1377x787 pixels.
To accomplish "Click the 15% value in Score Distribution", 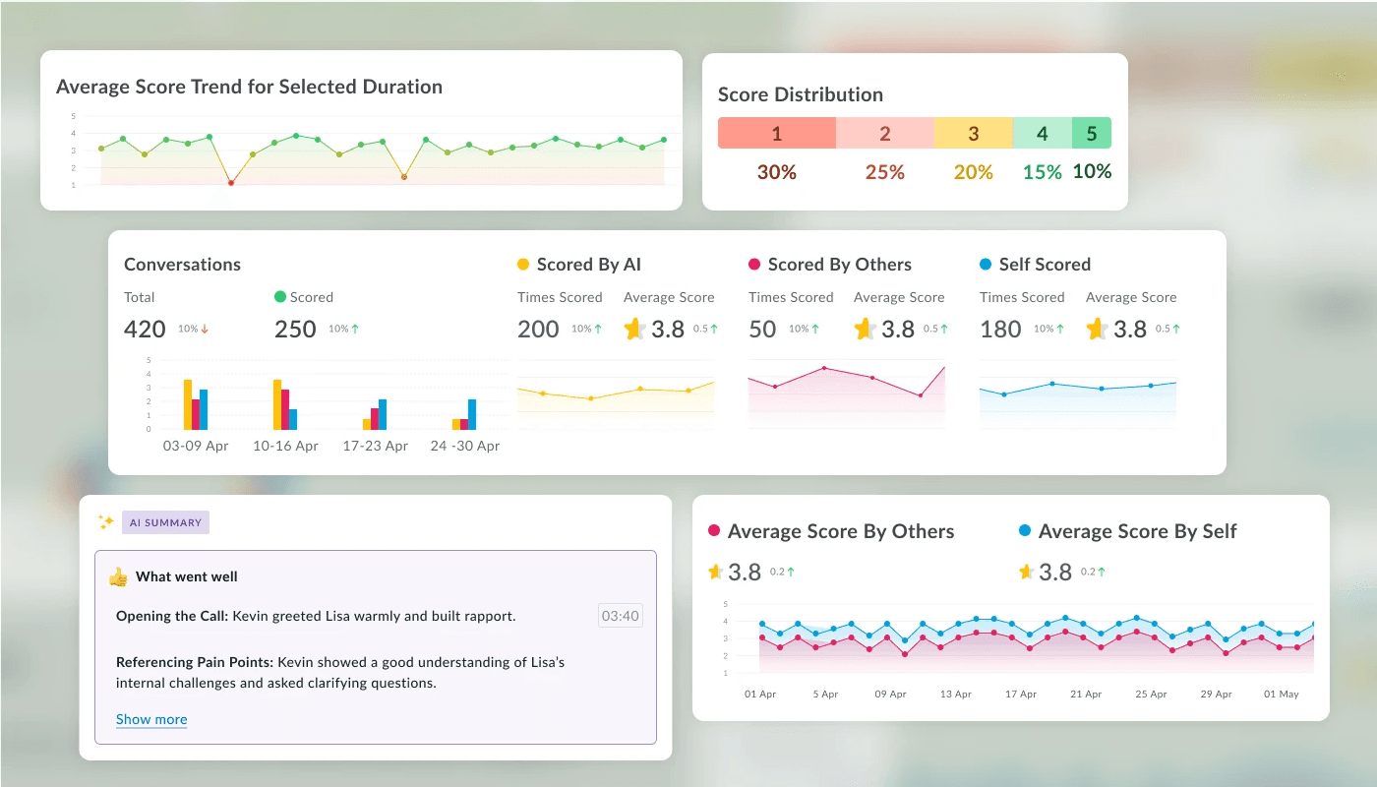I will pyautogui.click(x=1043, y=172).
